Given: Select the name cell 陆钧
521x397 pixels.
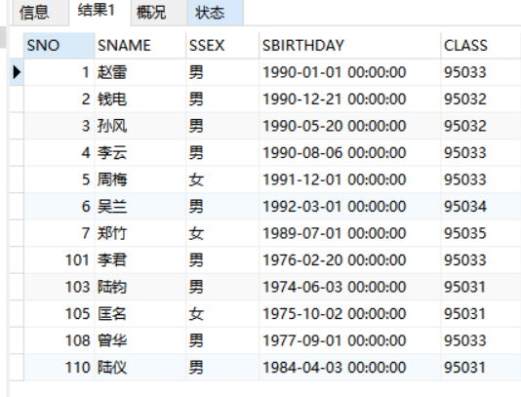Looking at the screenshot, I should [140, 287].
